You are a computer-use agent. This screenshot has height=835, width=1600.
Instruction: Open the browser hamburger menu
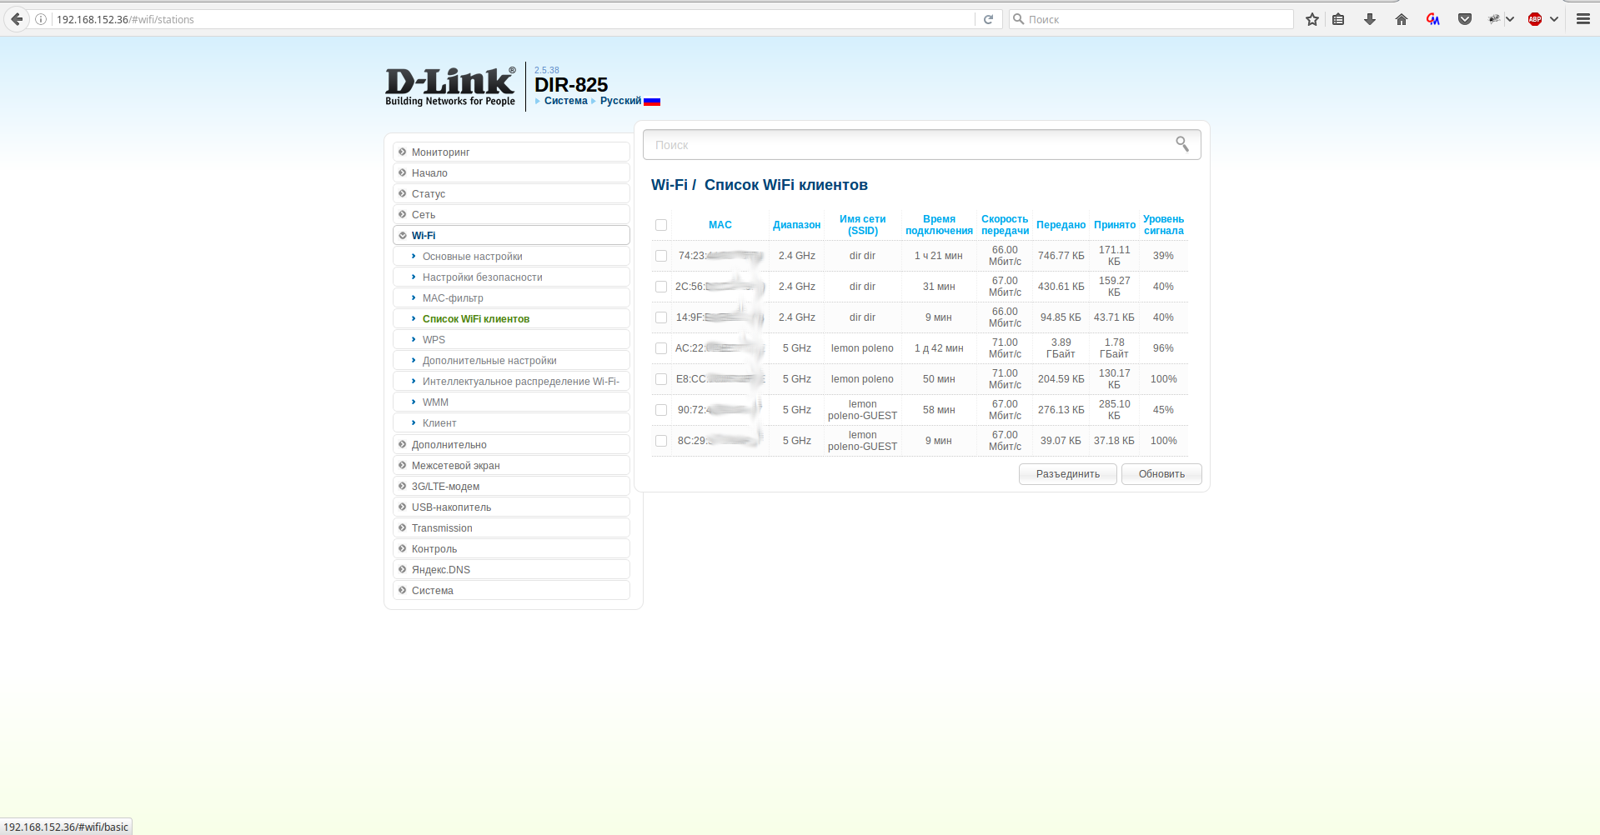click(1583, 19)
